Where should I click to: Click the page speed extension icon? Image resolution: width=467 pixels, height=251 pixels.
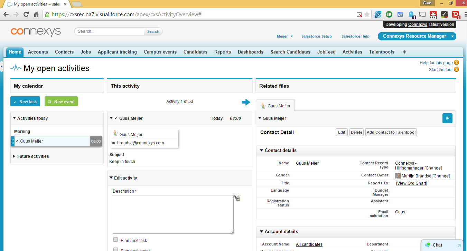tap(400, 15)
